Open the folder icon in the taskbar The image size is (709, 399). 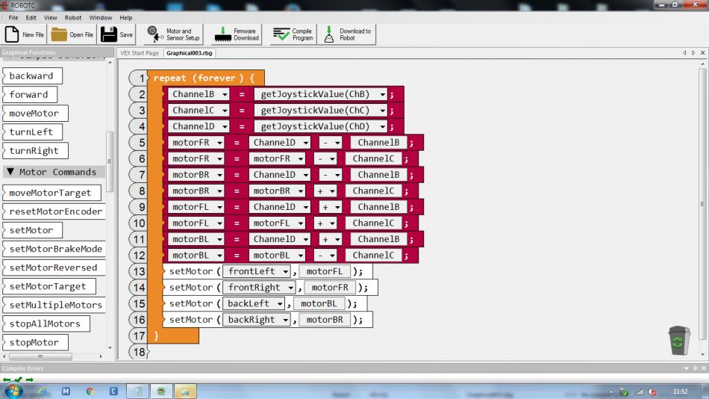185,391
